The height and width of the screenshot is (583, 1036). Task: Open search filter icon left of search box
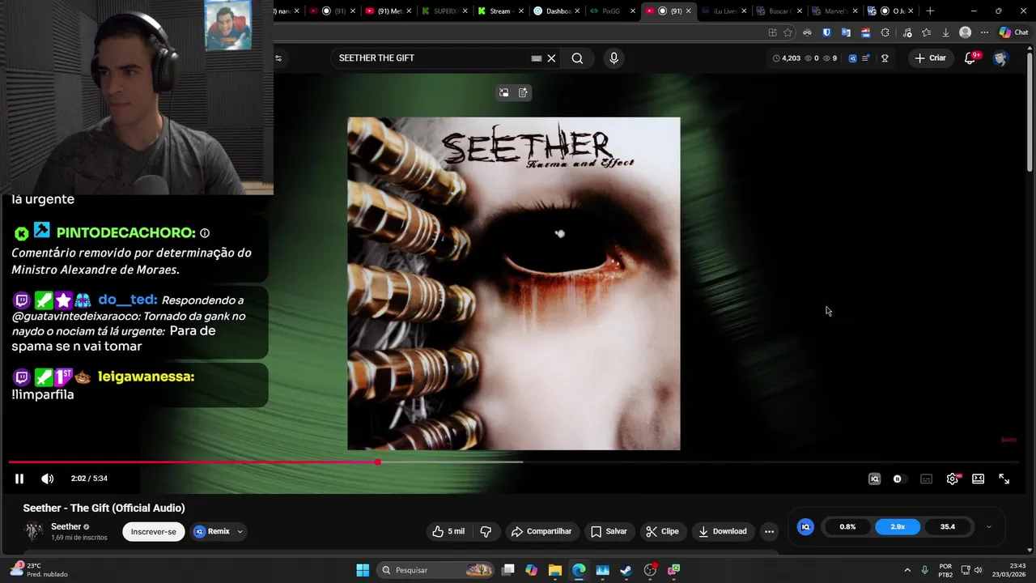(x=278, y=58)
